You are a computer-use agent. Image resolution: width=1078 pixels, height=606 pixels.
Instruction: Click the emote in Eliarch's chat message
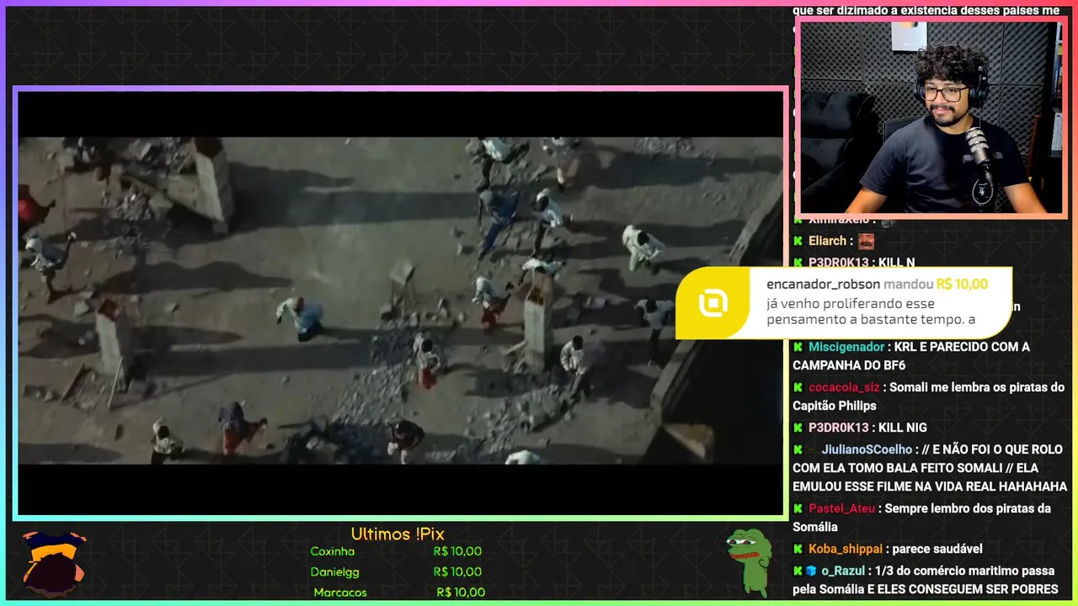click(x=866, y=241)
